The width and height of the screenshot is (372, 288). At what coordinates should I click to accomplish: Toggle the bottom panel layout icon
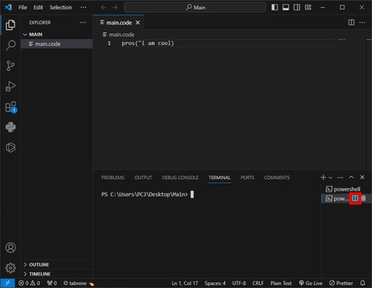(x=286, y=8)
